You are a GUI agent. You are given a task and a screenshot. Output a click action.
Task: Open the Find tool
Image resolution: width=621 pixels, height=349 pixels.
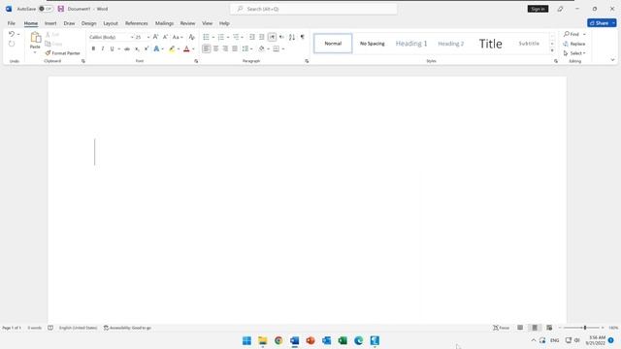(572, 34)
